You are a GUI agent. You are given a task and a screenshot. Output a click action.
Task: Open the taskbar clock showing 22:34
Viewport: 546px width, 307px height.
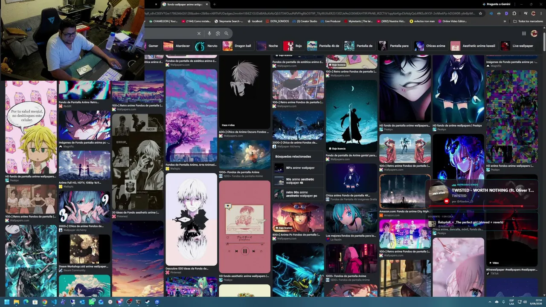[x=535, y=302]
